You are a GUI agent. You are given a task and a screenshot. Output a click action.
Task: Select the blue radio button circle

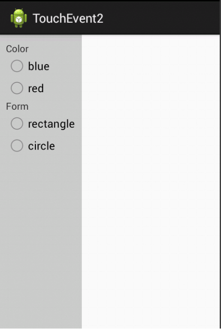pos(17,66)
